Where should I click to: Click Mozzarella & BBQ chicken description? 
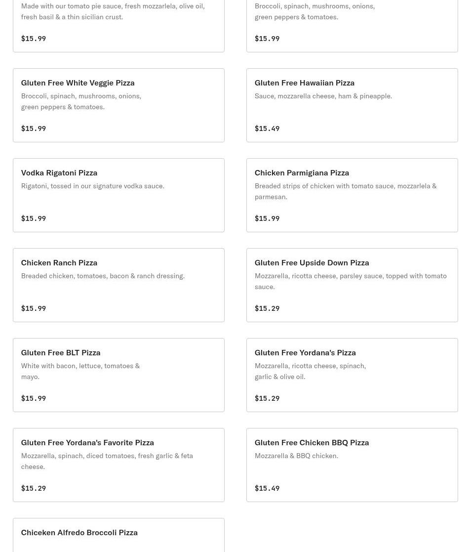click(x=296, y=456)
